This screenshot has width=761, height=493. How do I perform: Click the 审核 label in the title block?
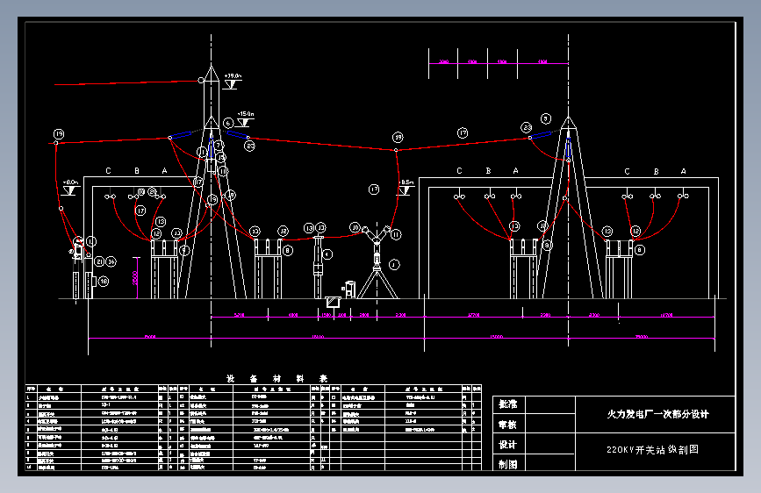[508, 425]
